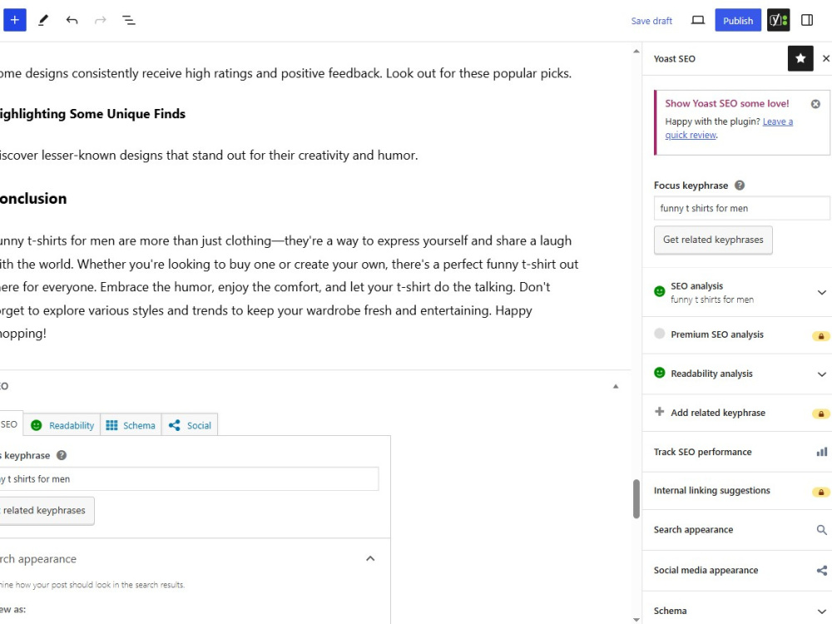Click the related keyphrases button in the metabox
The image size is (832, 624).
(47, 511)
